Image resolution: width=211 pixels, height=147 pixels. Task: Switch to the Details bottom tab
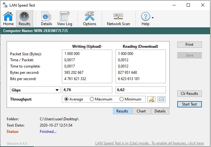click(160, 111)
